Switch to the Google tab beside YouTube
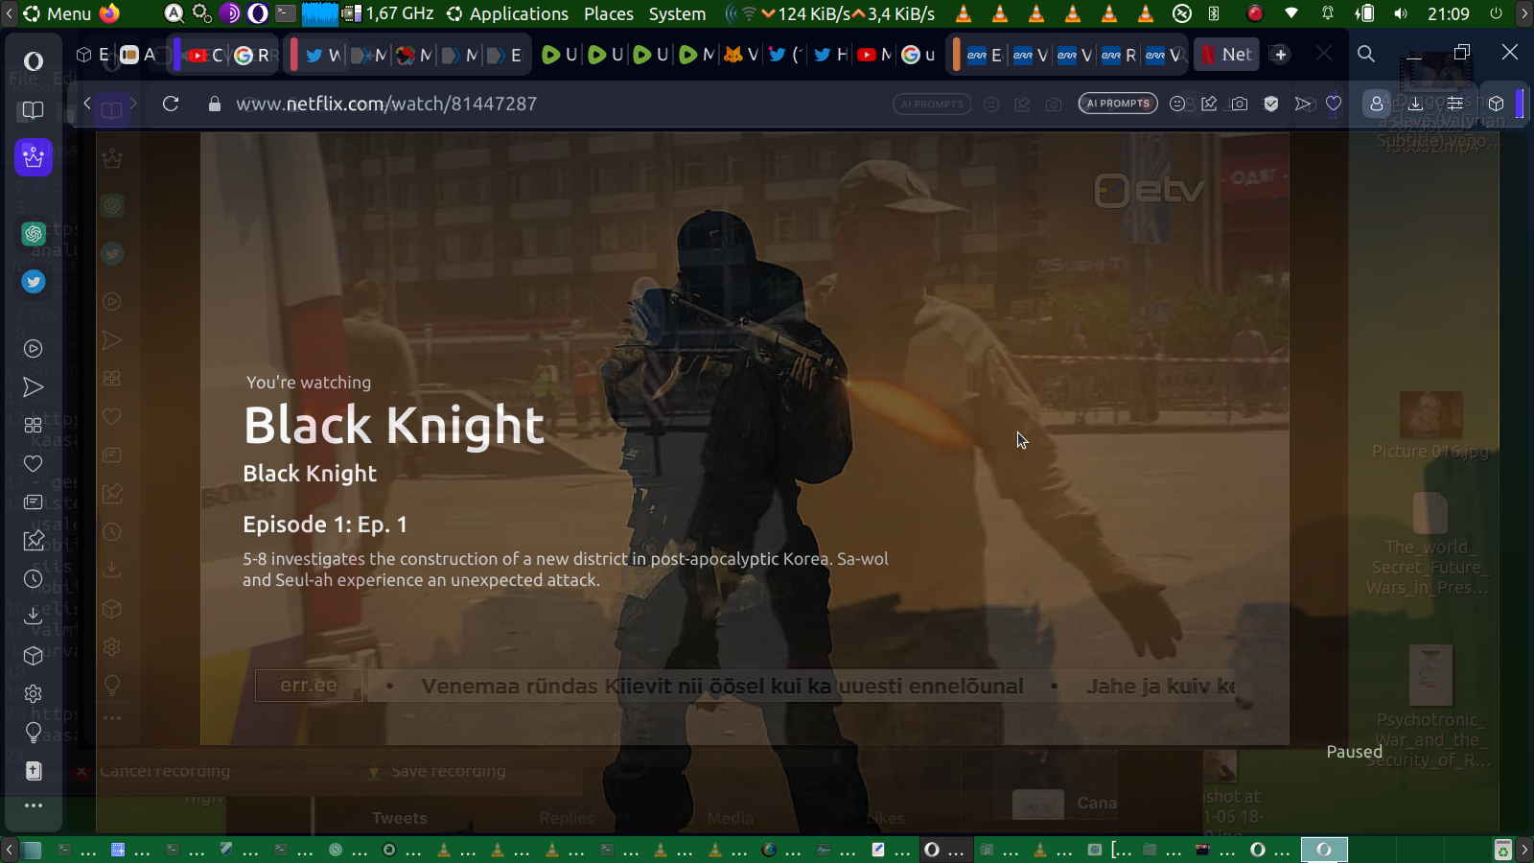 253,56
